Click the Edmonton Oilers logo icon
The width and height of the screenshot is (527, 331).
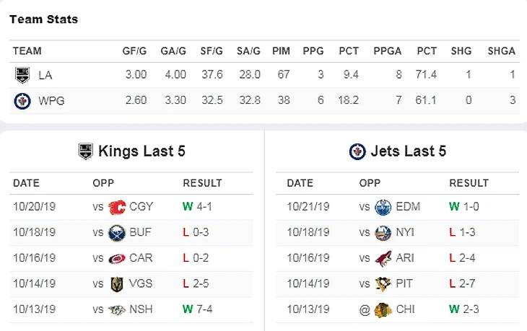tap(383, 207)
